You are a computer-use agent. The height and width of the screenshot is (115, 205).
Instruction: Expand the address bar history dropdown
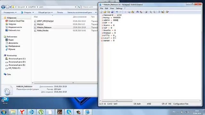76,7
